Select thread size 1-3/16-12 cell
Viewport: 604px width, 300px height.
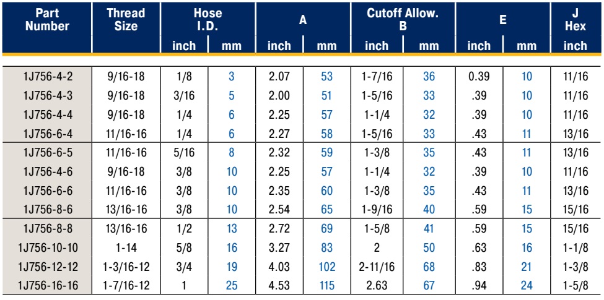point(126,267)
